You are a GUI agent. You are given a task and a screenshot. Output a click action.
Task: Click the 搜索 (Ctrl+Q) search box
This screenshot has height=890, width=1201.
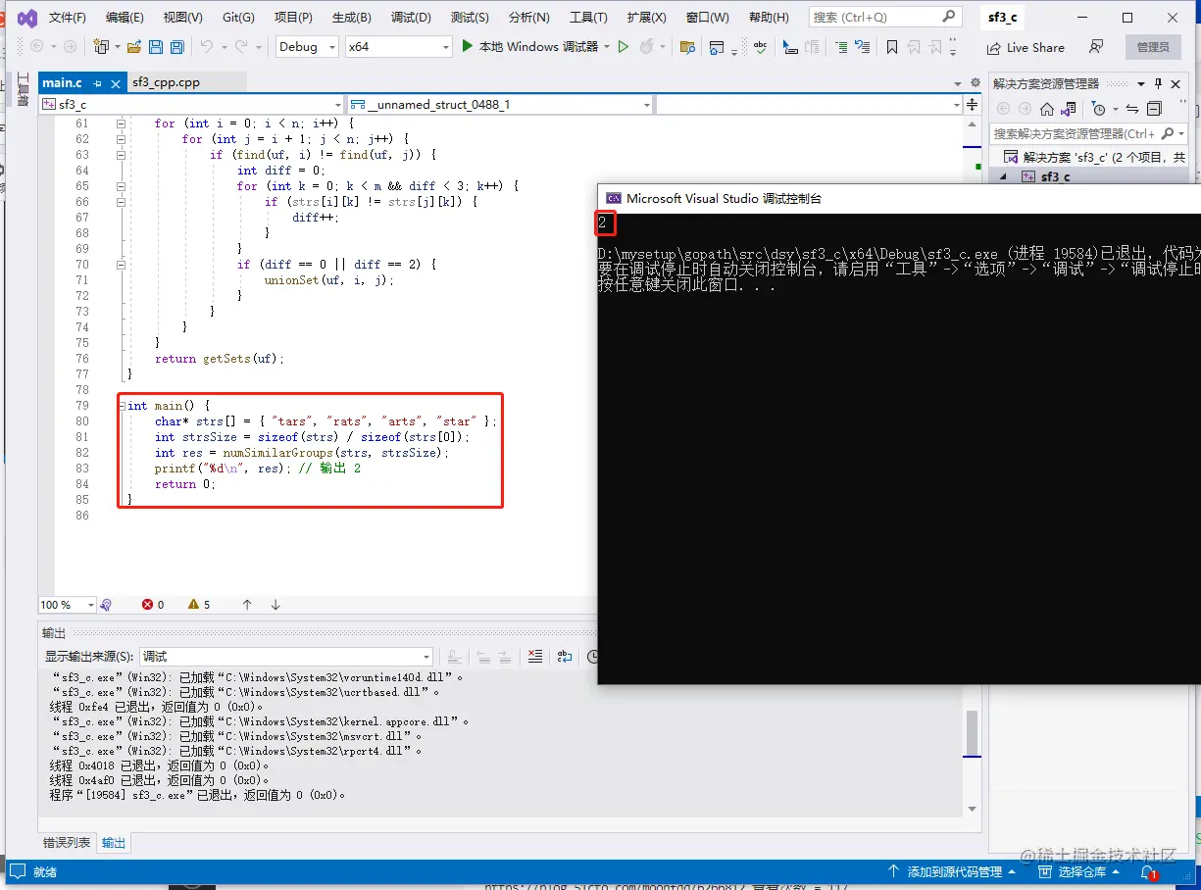coord(884,17)
